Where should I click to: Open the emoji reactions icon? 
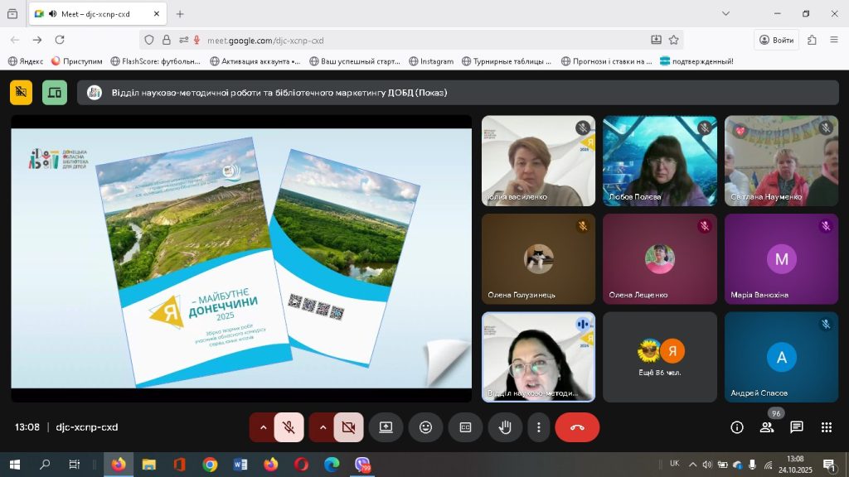[x=425, y=427]
